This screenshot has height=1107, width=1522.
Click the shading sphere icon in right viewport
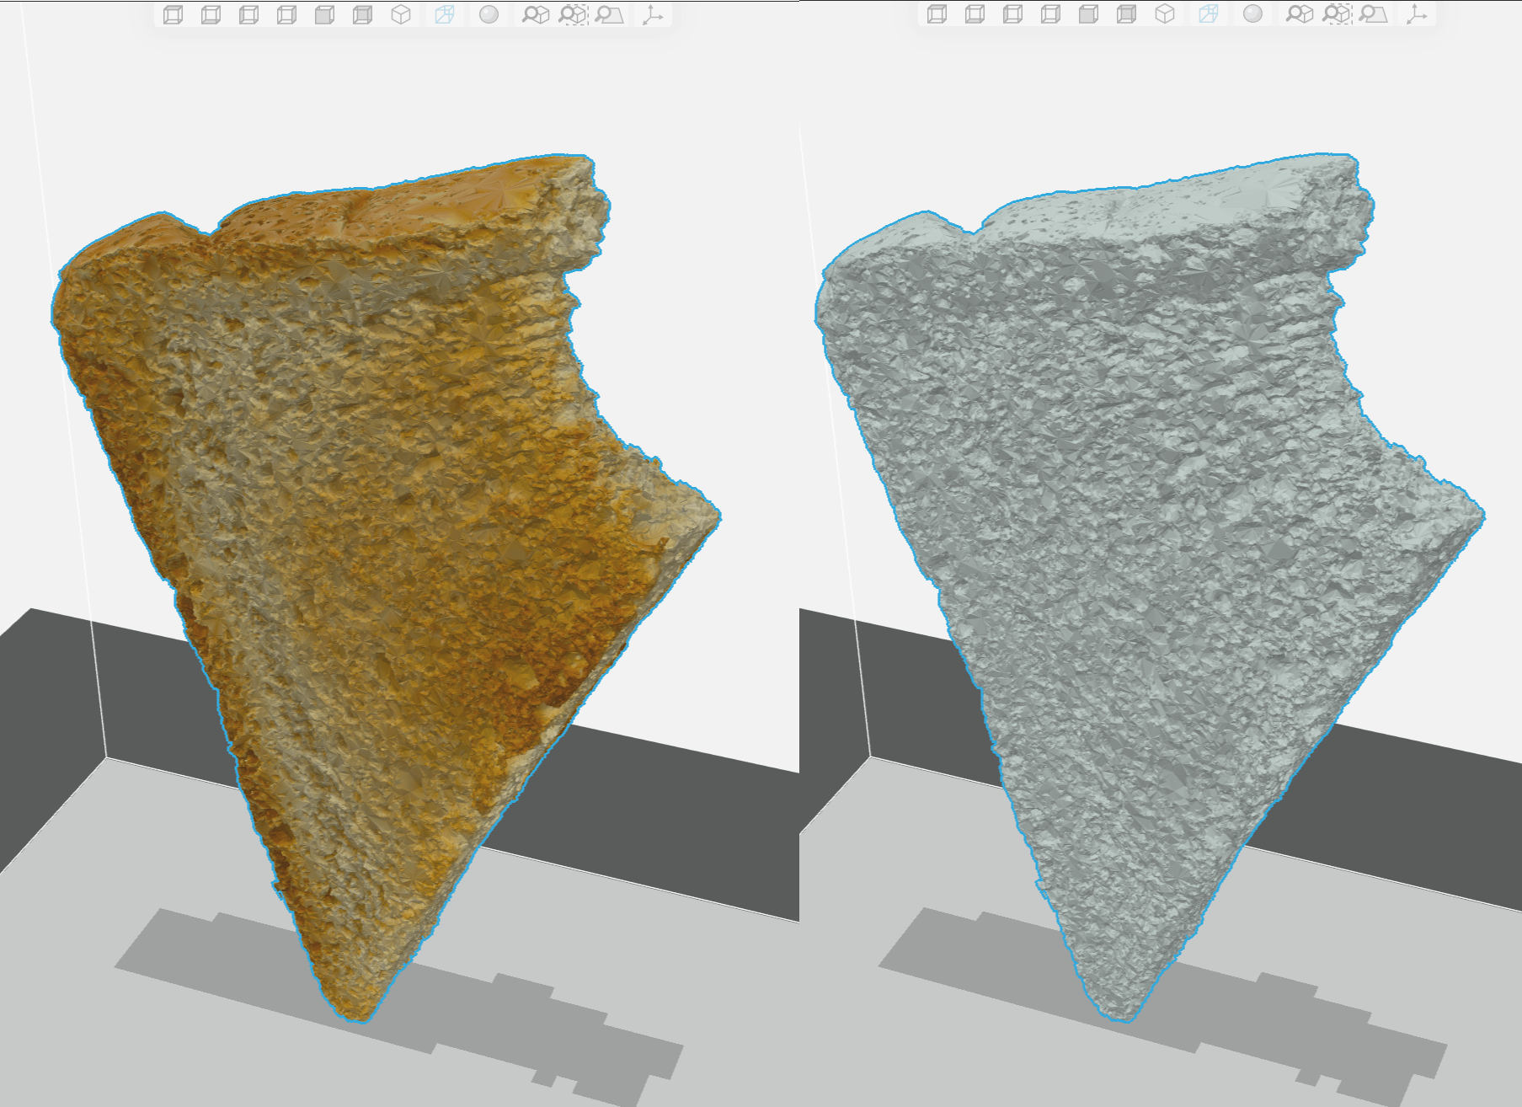(x=1252, y=14)
